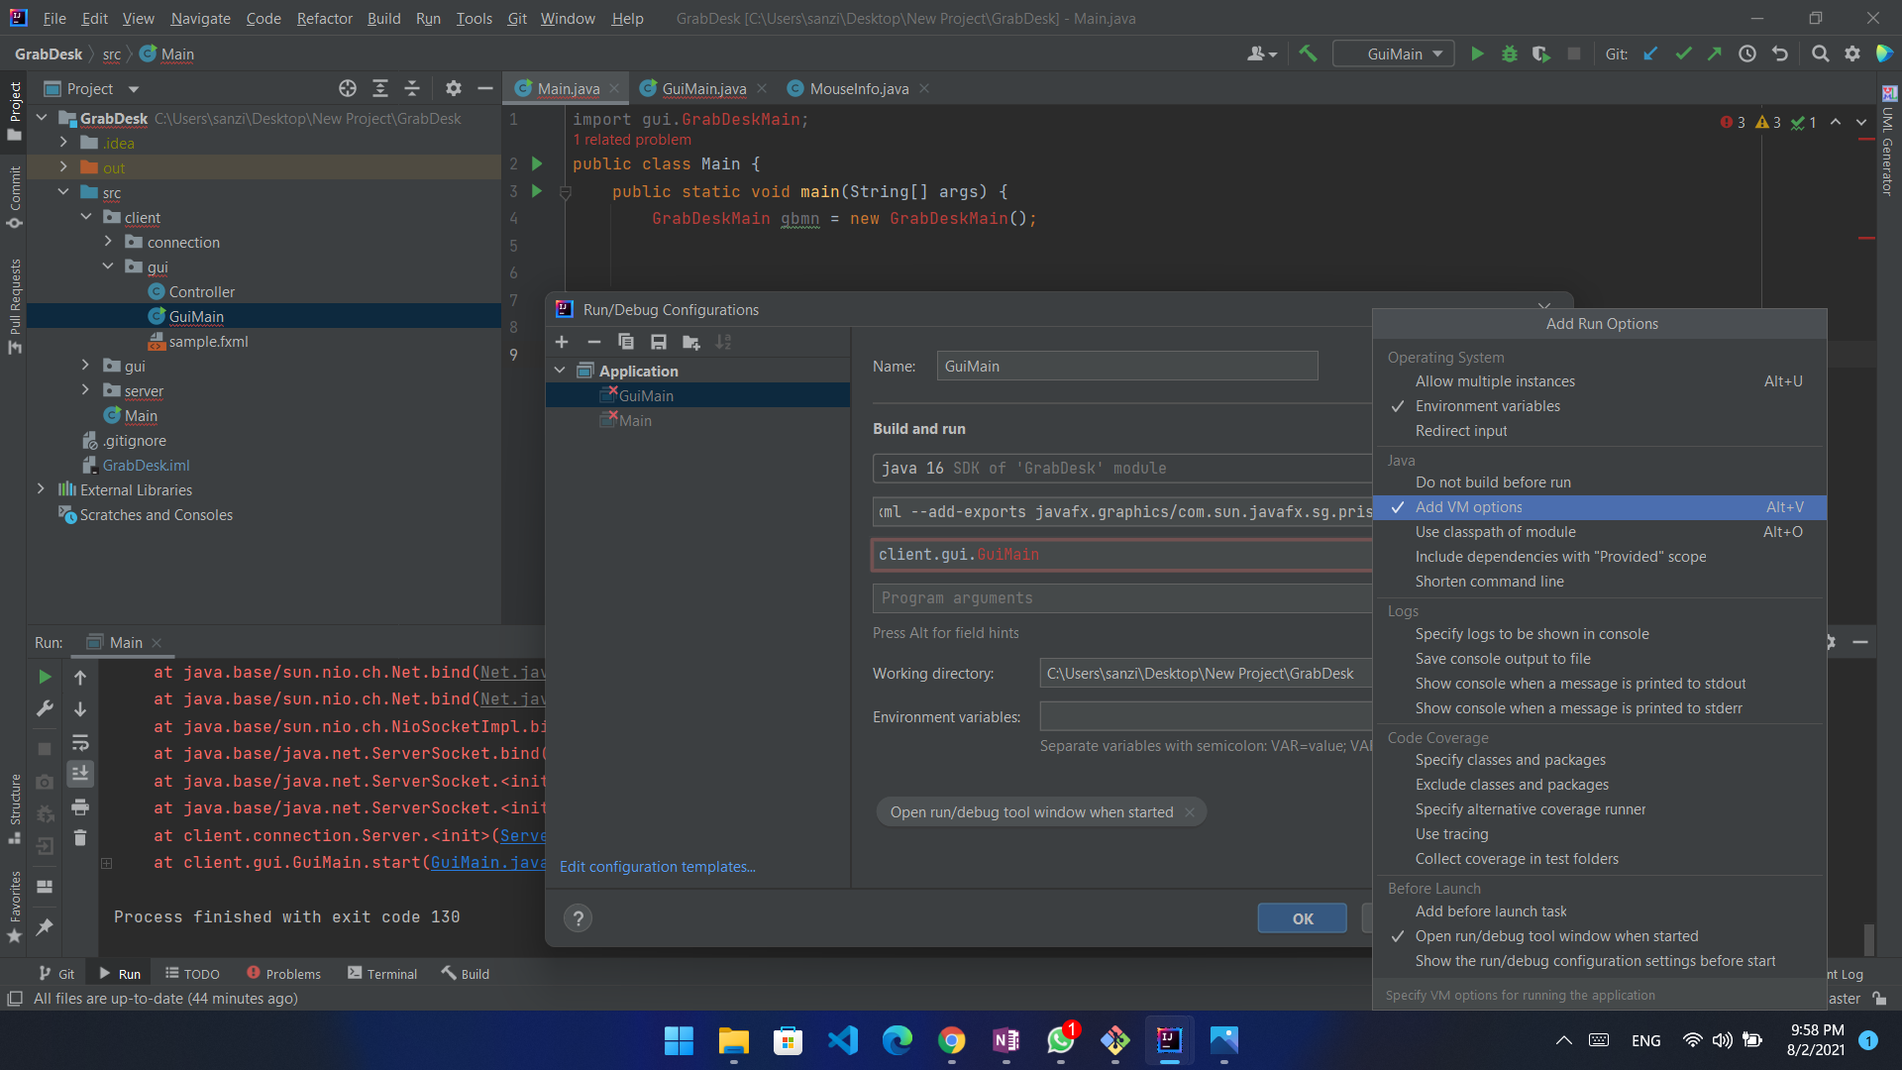1902x1070 pixels.
Task: Rollback changes with undo arrow
Action: pos(1780,54)
